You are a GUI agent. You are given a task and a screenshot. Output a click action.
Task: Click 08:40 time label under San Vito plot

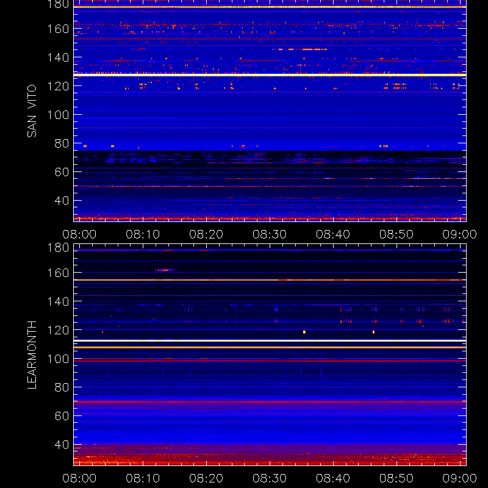tap(333, 234)
